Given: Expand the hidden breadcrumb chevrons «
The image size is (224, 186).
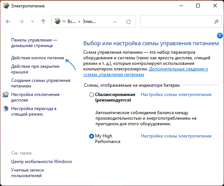Looking at the screenshot, I should click(x=64, y=21).
